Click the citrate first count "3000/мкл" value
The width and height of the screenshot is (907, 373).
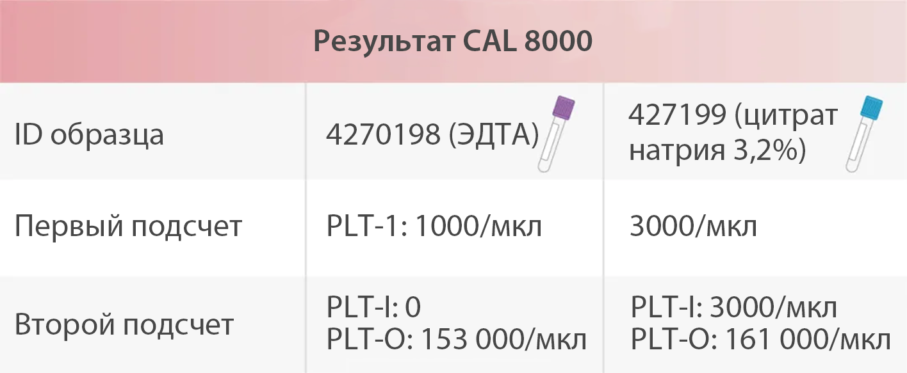click(x=693, y=226)
